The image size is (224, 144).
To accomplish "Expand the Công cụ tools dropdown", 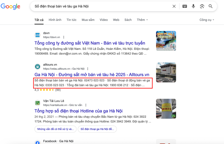I will 207,20.
